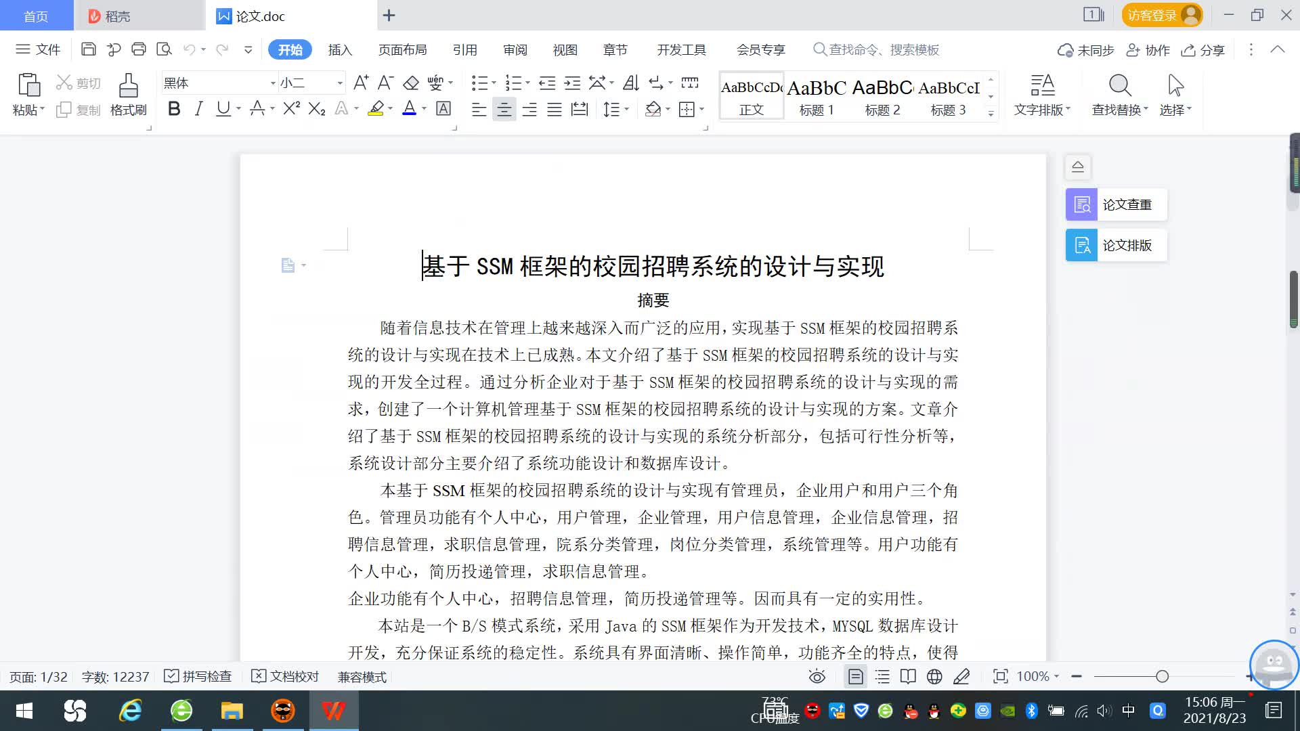Toggle Italic formatting
Image resolution: width=1300 pixels, height=731 pixels.
point(198,109)
